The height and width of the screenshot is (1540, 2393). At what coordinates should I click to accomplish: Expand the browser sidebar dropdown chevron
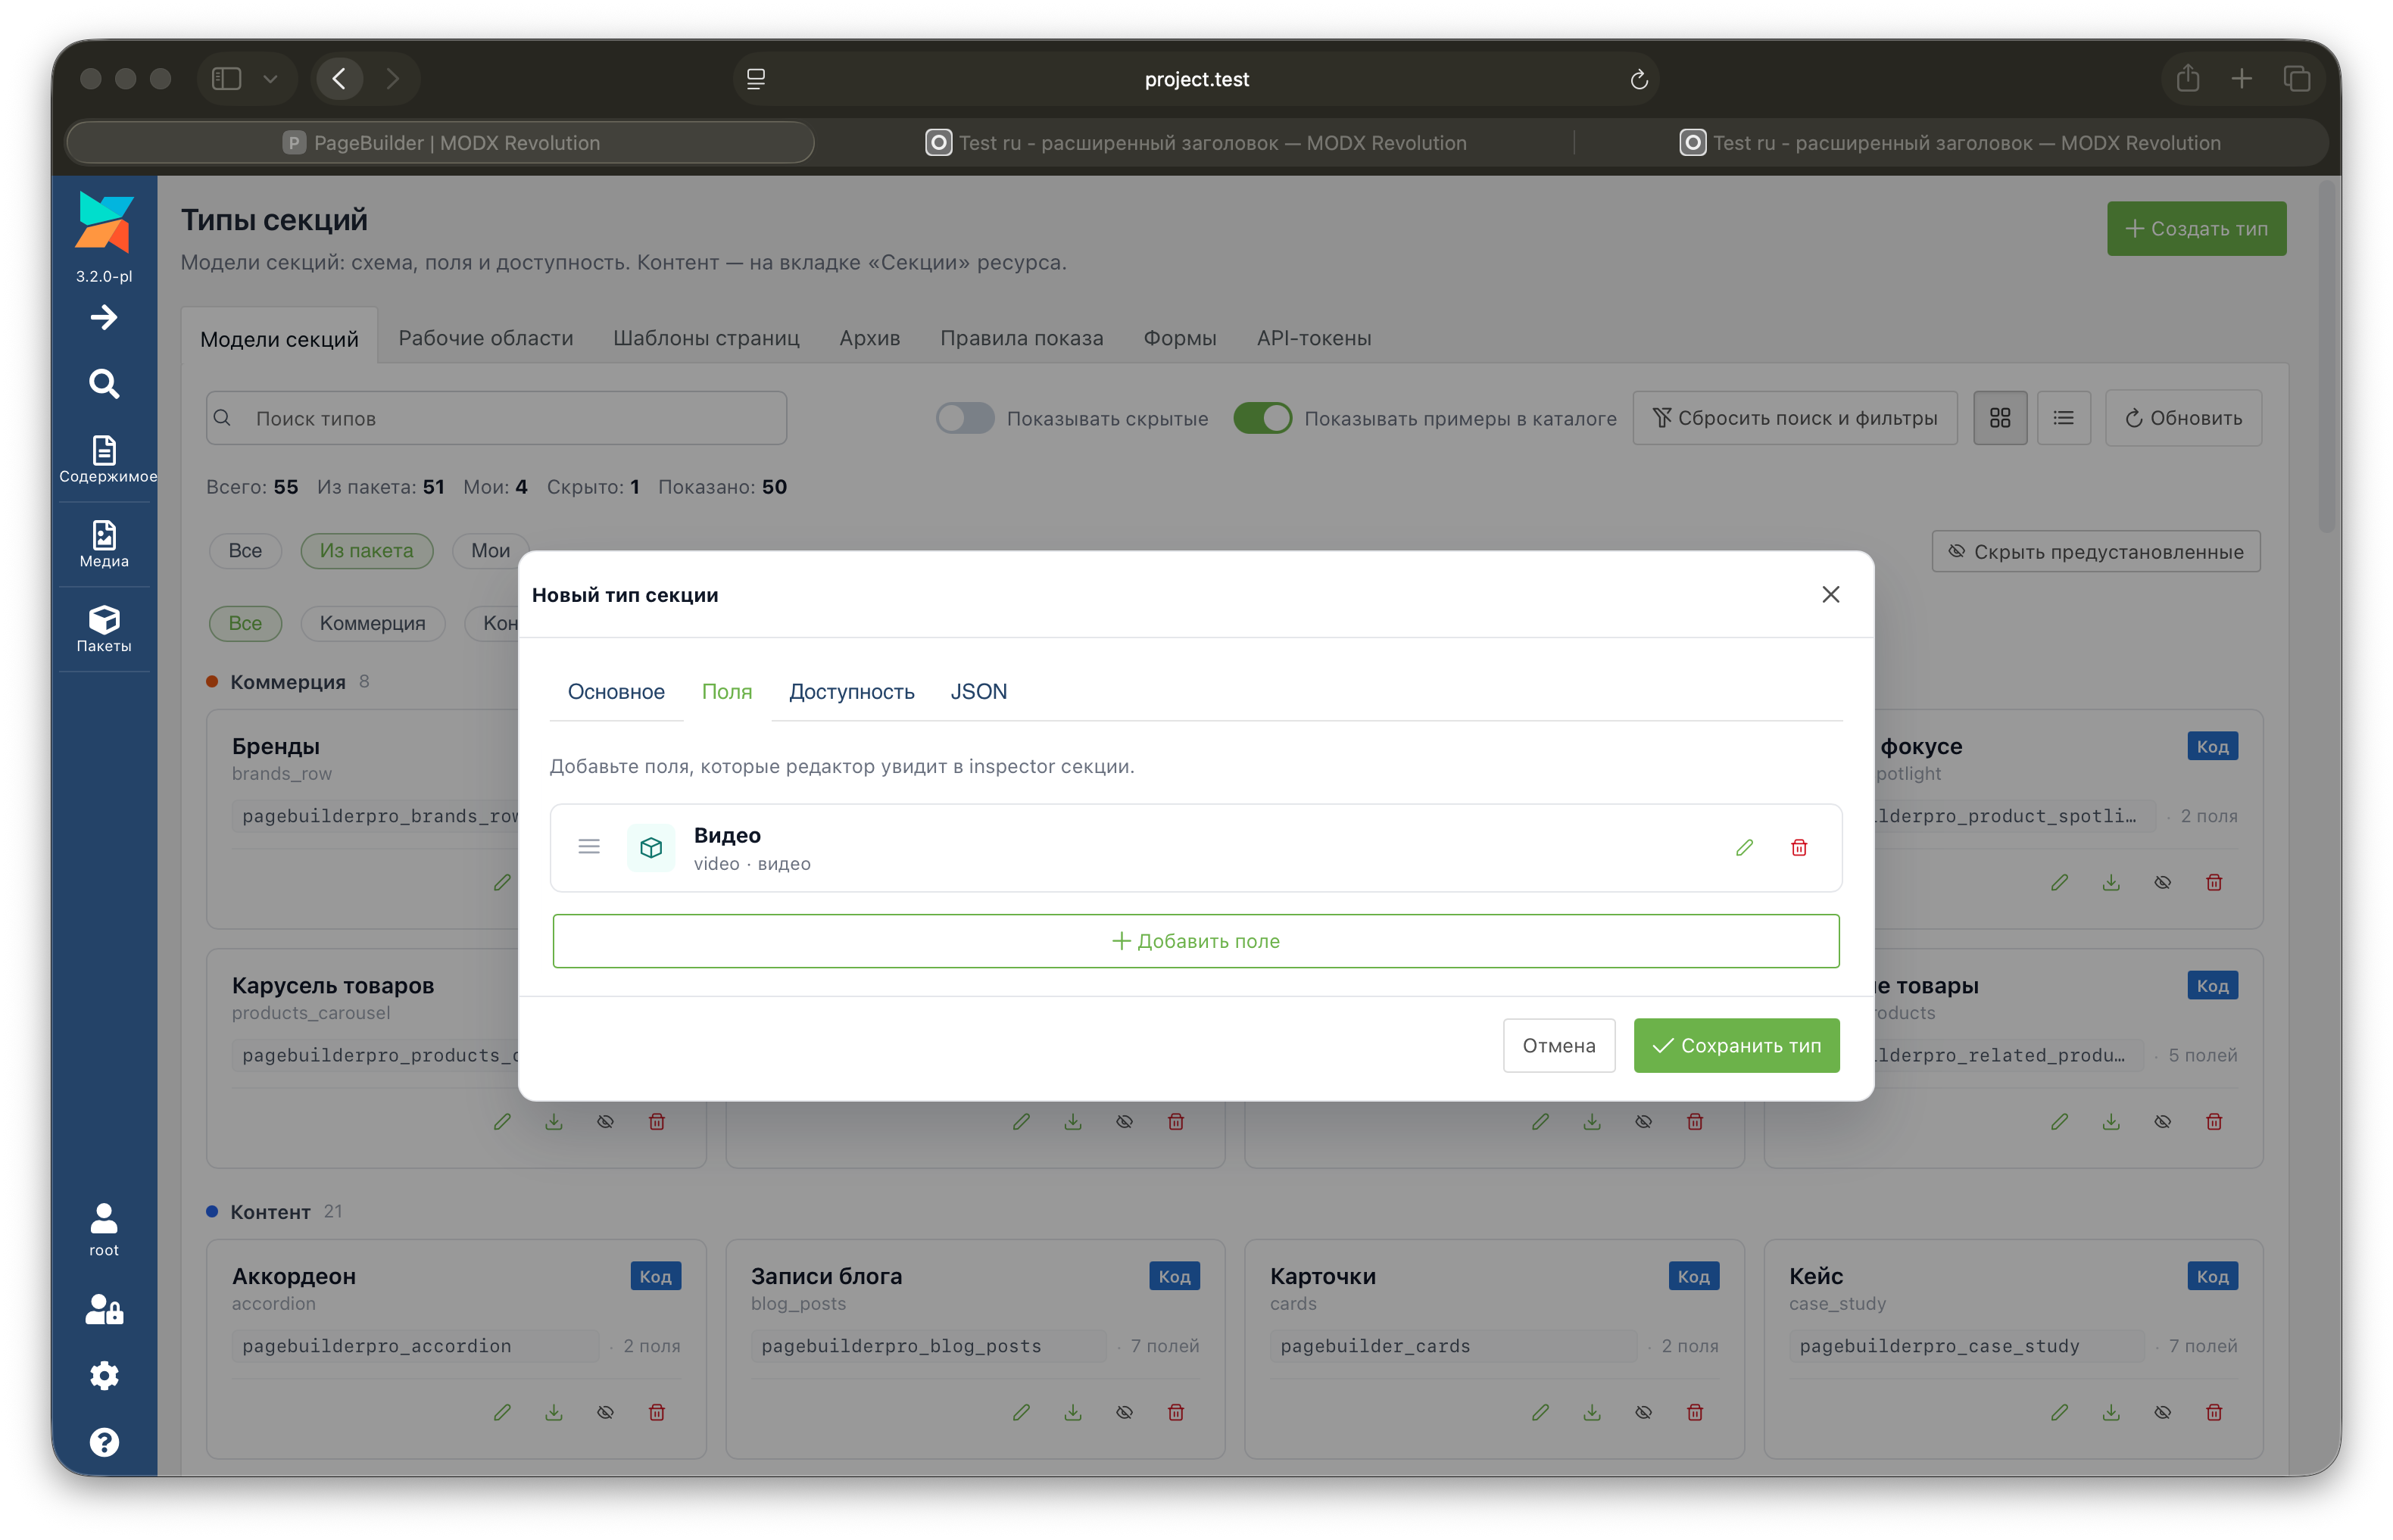270,79
